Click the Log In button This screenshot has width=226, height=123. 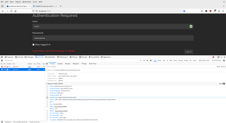[189, 52]
